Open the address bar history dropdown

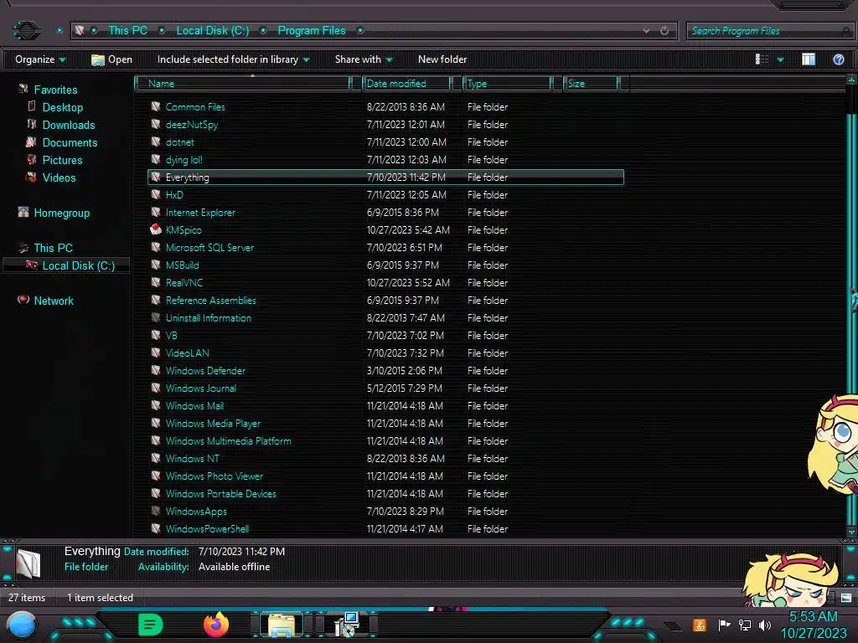(x=646, y=31)
